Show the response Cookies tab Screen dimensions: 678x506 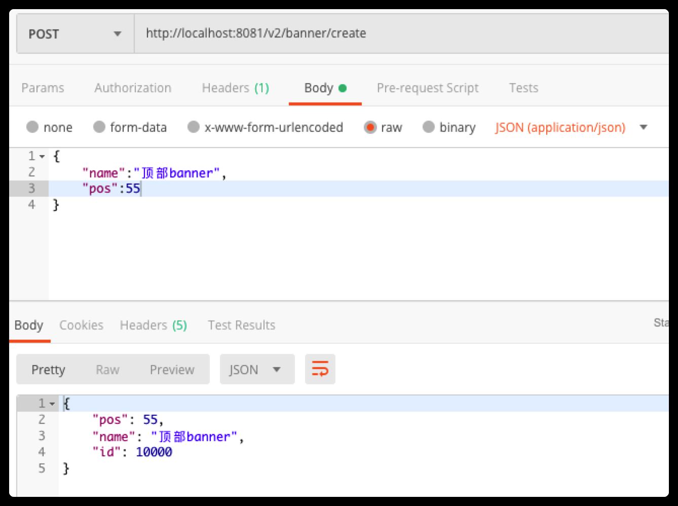[81, 325]
